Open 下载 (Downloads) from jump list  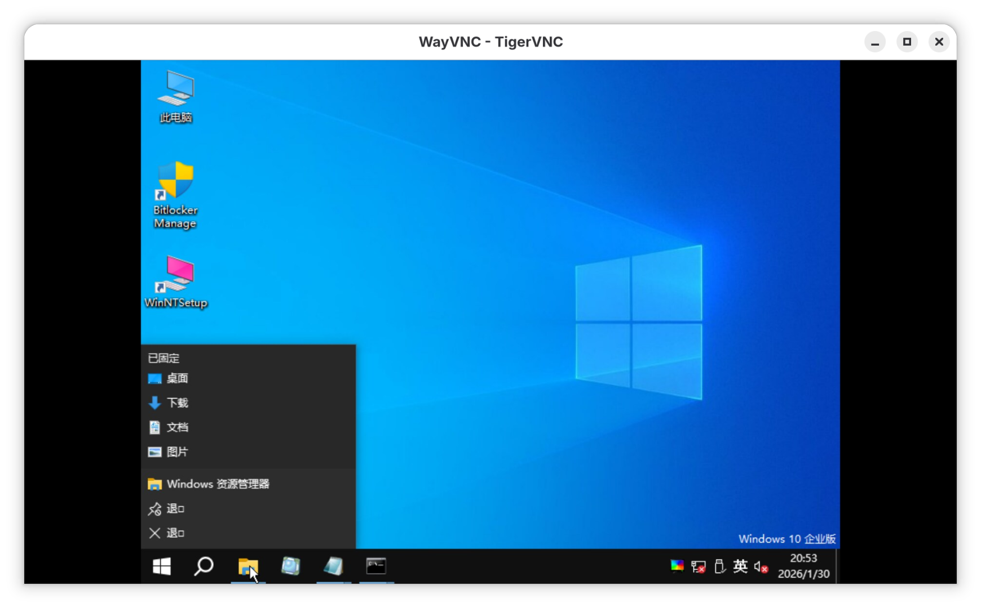pyautogui.click(x=177, y=403)
